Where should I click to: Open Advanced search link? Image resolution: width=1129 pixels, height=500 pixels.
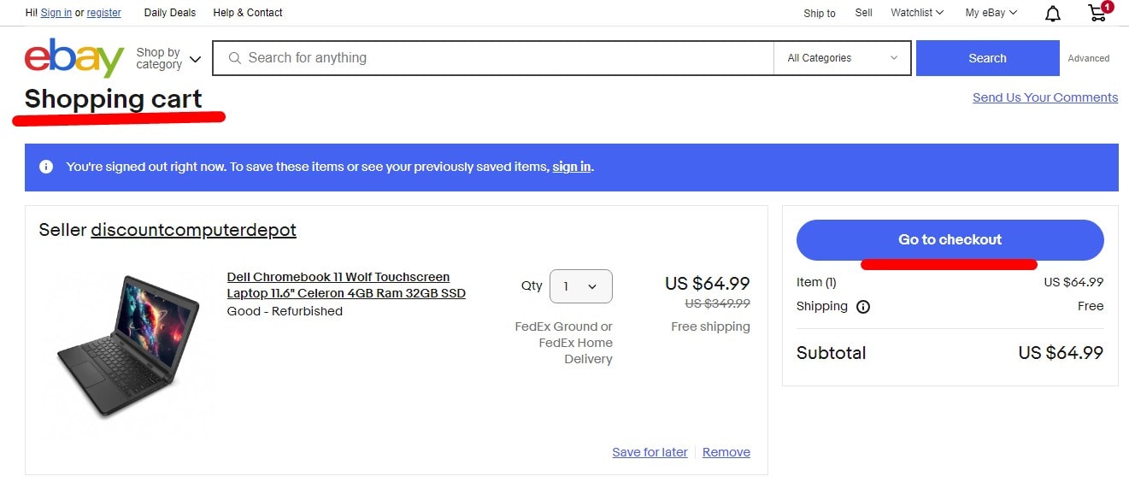(1089, 58)
